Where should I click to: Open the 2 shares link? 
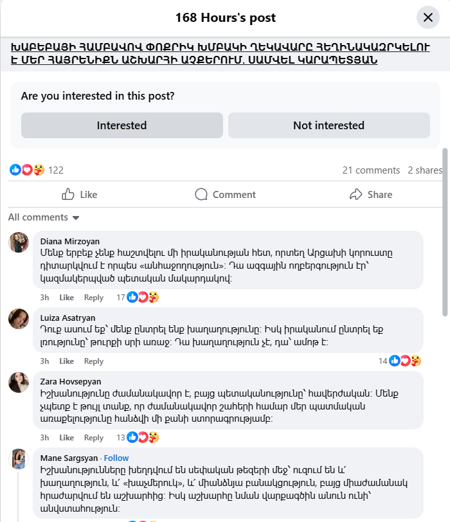click(424, 170)
